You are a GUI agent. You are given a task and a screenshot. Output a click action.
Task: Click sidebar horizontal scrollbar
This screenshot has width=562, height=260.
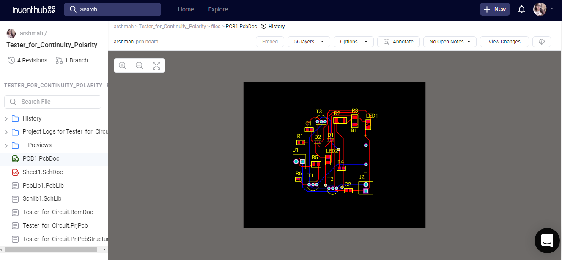(51, 250)
